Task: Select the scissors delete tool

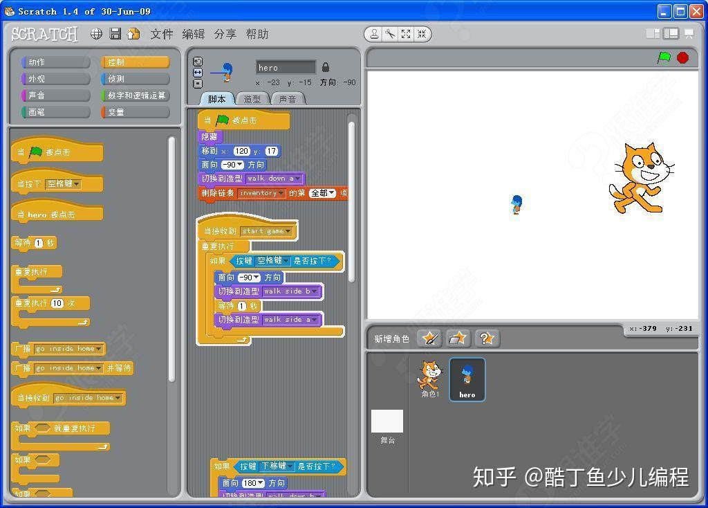Action: coord(390,34)
